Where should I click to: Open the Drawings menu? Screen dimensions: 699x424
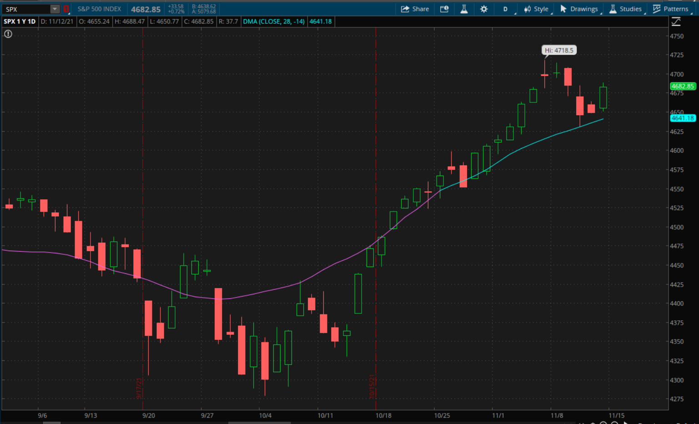(x=579, y=9)
